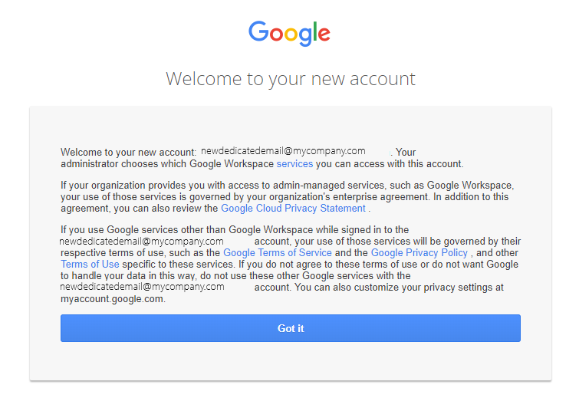
Task: Open the services link
Action: point(294,163)
